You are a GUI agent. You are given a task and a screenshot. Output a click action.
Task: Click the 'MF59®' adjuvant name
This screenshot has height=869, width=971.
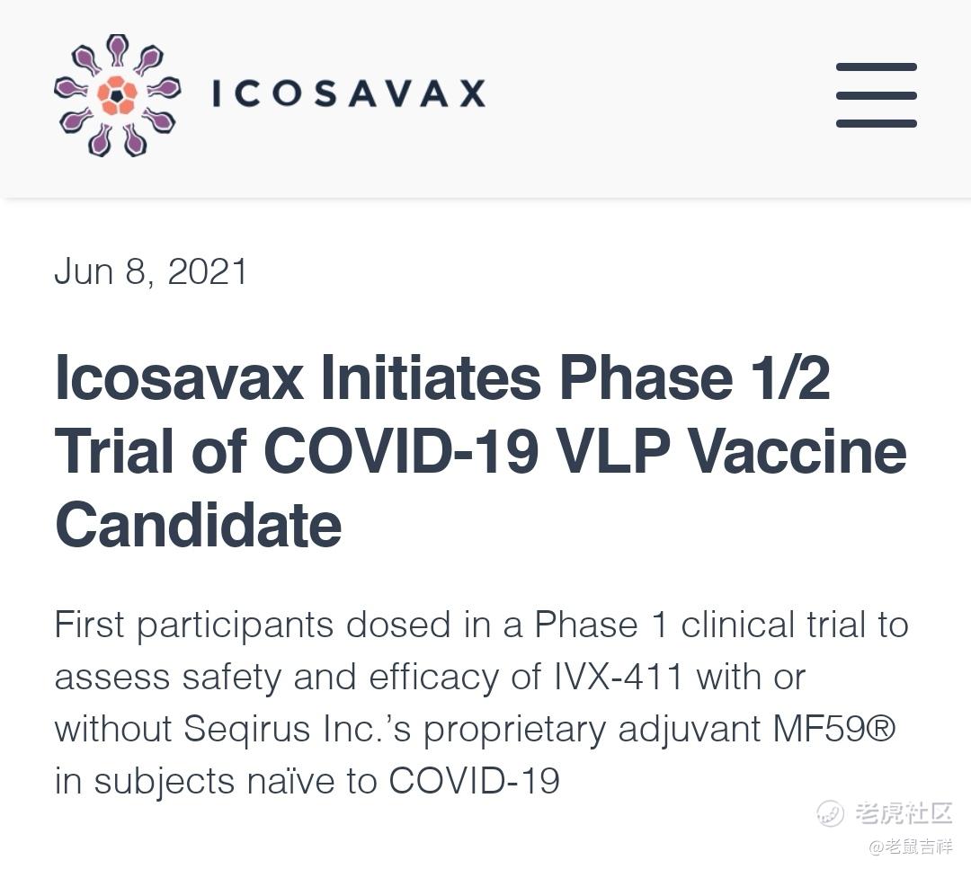(834, 729)
